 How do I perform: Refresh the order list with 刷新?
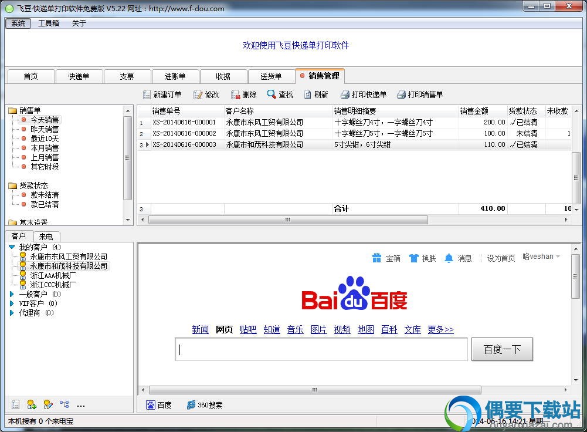tap(315, 95)
